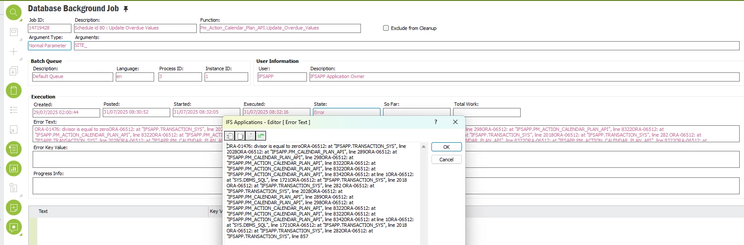
Task: Click Cancel in the editor dialog
Action: coord(446,160)
